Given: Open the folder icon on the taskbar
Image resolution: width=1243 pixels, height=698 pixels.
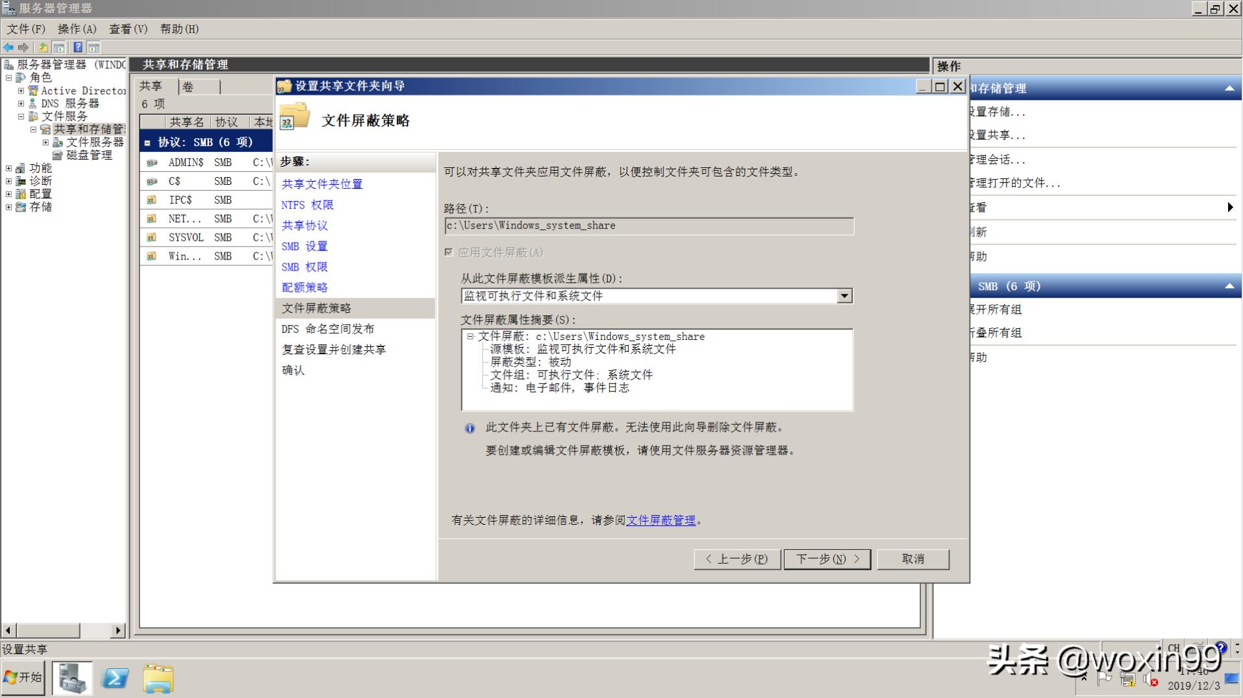Looking at the screenshot, I should point(158,677).
